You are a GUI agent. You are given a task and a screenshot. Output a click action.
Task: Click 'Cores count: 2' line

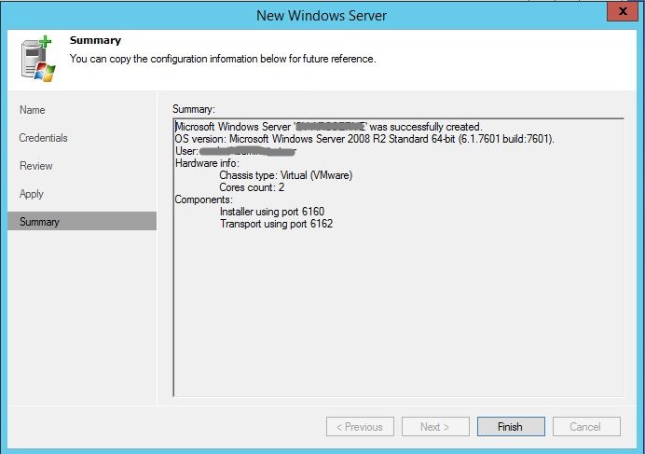point(252,187)
